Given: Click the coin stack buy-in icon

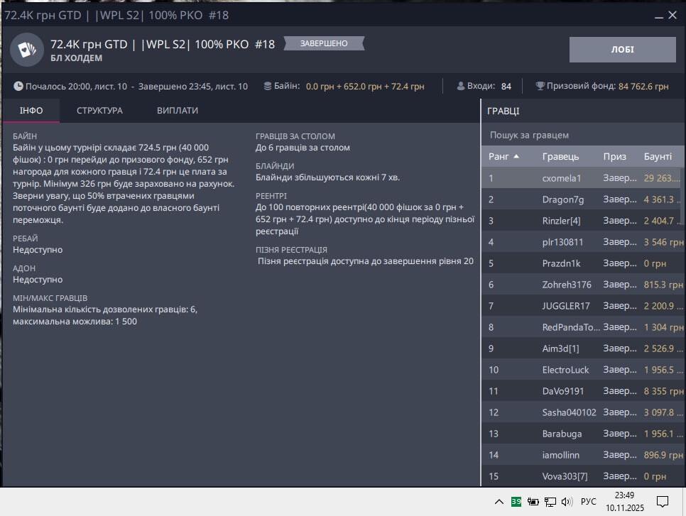Looking at the screenshot, I should click(267, 86).
